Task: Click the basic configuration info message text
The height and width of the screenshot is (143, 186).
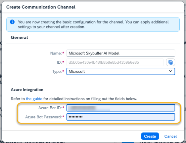Action: 93,24
